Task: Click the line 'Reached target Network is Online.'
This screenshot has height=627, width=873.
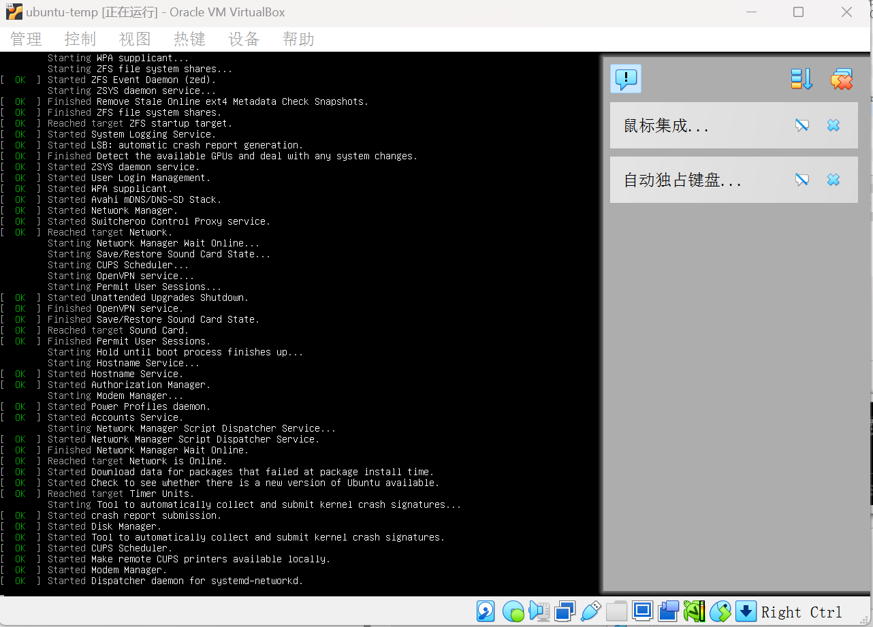Action: pyautogui.click(x=137, y=461)
